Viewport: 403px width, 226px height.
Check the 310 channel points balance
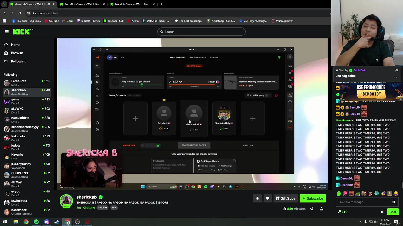[342, 212]
